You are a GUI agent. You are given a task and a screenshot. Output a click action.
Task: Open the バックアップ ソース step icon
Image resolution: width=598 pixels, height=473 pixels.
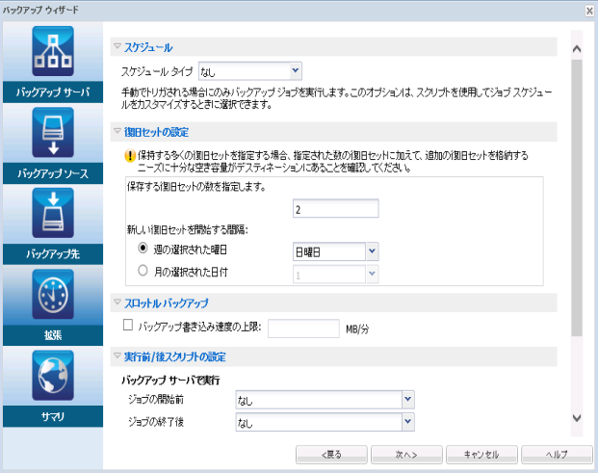53,132
